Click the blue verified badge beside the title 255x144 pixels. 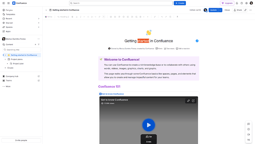pos(197,41)
